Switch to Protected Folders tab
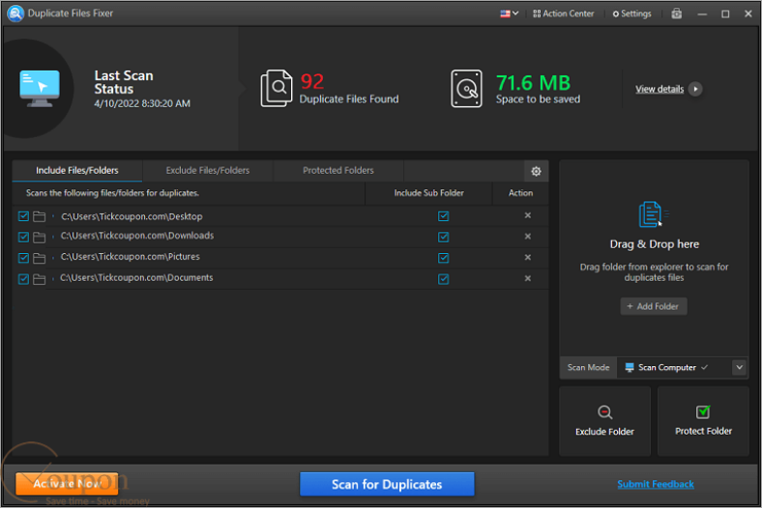The image size is (762, 508). coord(338,171)
